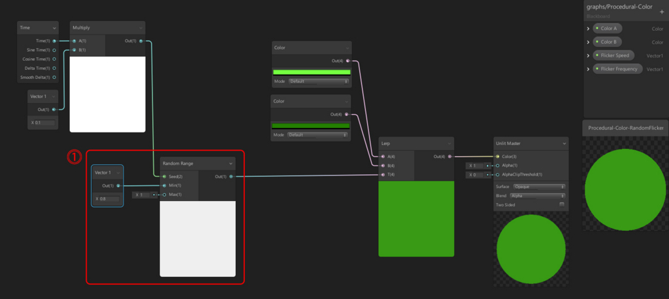
Task: Click the X 0.8 value field
Action: coord(108,198)
